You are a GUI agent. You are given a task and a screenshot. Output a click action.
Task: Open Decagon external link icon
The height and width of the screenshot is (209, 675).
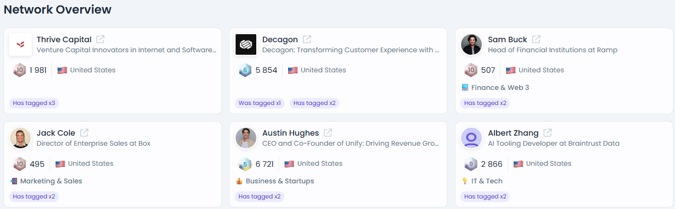click(x=307, y=39)
